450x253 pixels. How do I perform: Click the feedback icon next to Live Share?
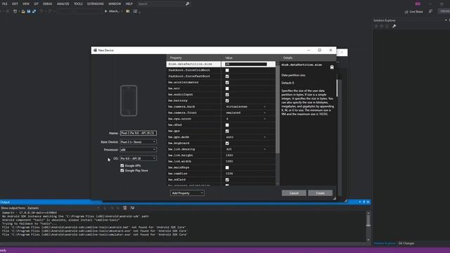[430, 11]
